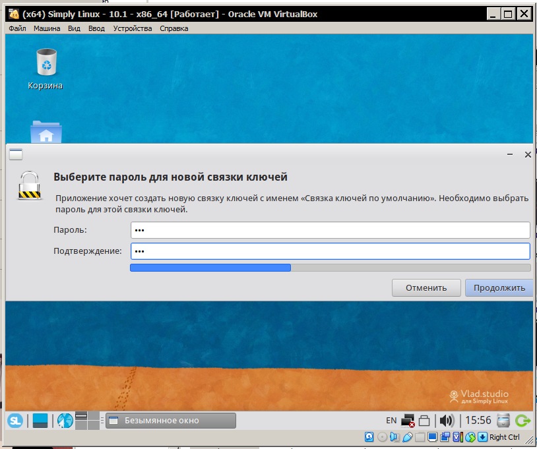Image resolution: width=537 pixels, height=449 pixels.
Task: Click VirtualBox keyboard capture arrow indicator
Action: pyautogui.click(x=482, y=437)
